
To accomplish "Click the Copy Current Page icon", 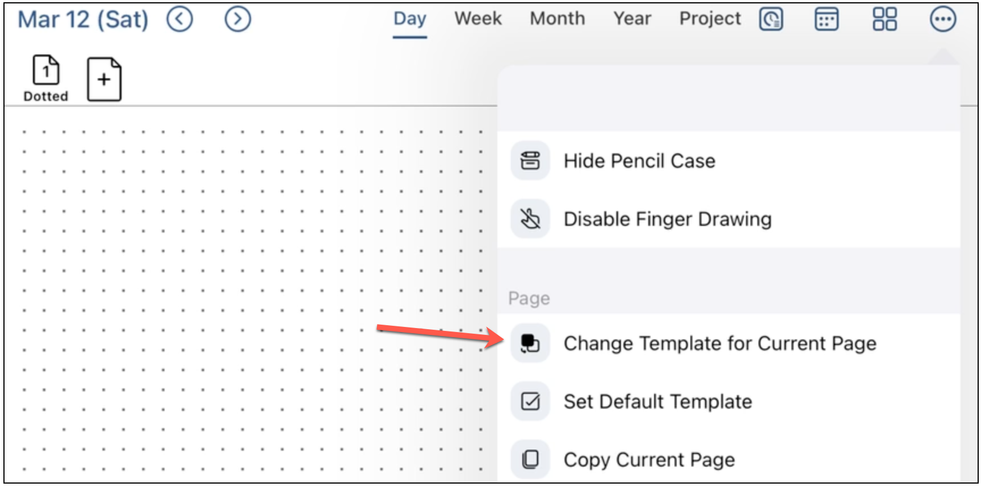I will [529, 459].
